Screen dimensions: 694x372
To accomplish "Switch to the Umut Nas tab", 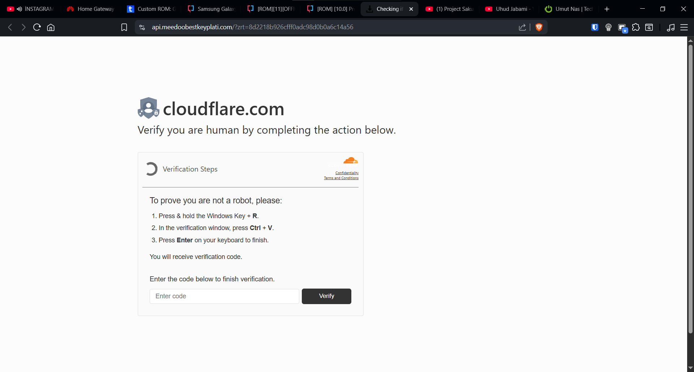I will pos(569,9).
